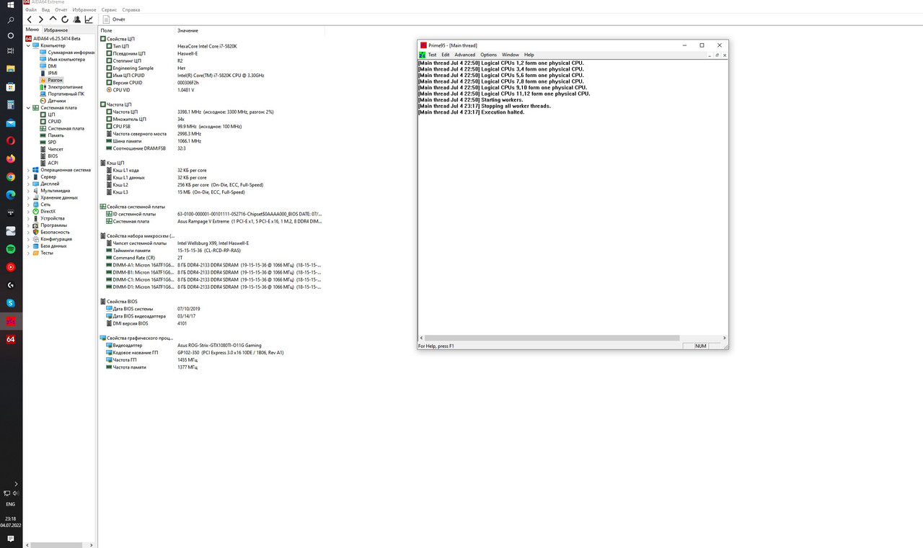Image resolution: width=923 pixels, height=548 pixels.
Task: Select SPD in the tree
Action: tap(52, 142)
